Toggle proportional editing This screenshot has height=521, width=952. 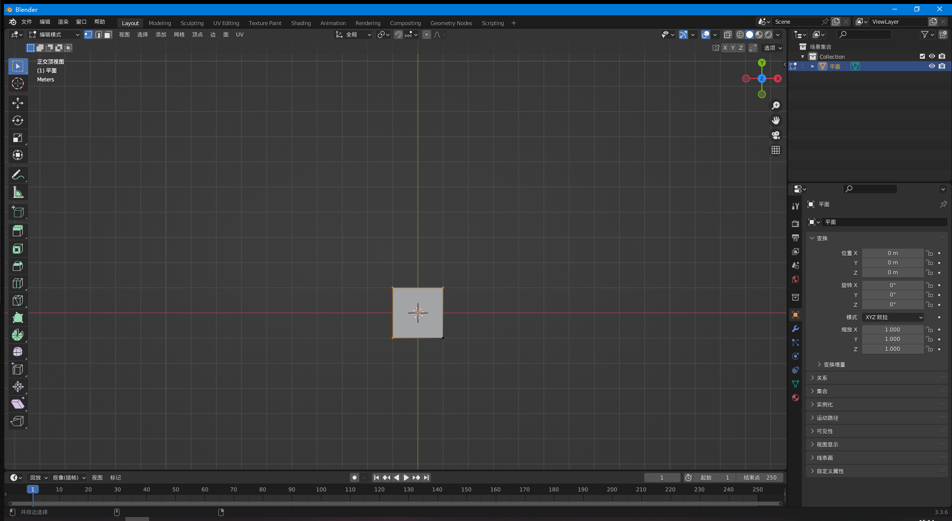point(427,35)
